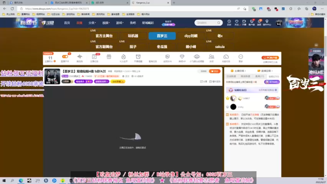Open Edge browser in taskbar
Image resolution: width=327 pixels, height=184 pixels.
coord(21,181)
